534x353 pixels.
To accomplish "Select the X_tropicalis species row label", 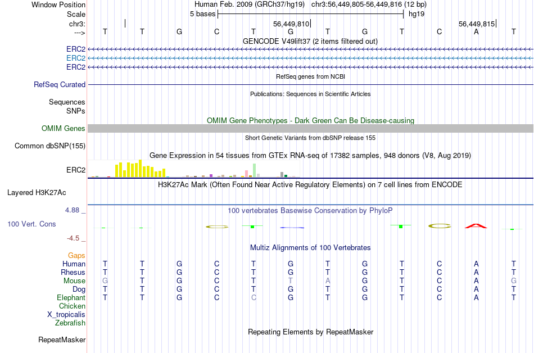I will click(66, 315).
